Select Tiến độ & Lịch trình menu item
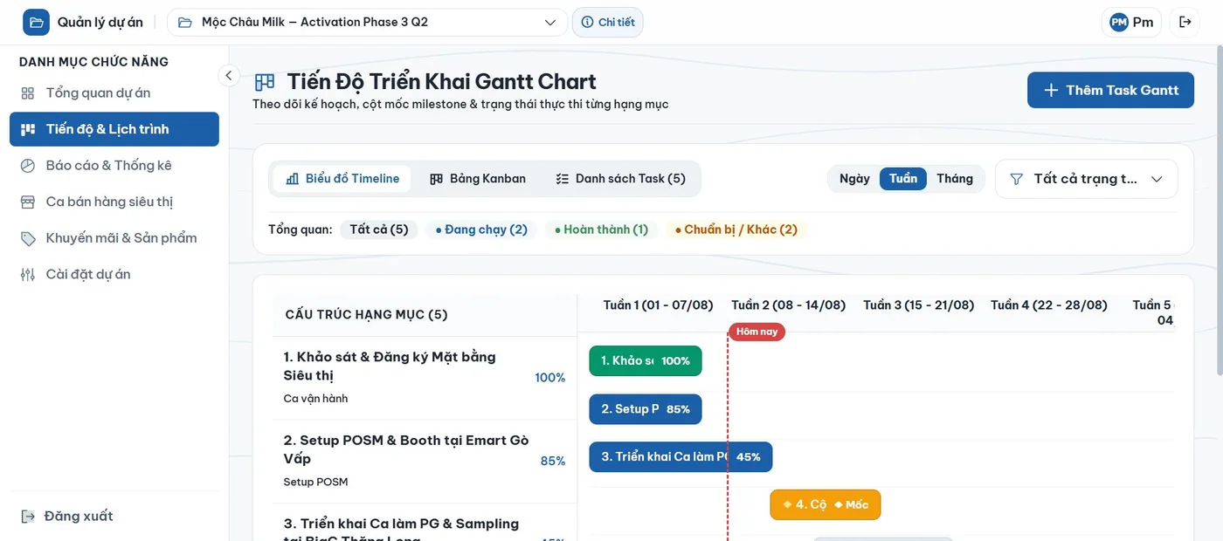Image resolution: width=1223 pixels, height=541 pixels. point(114,129)
